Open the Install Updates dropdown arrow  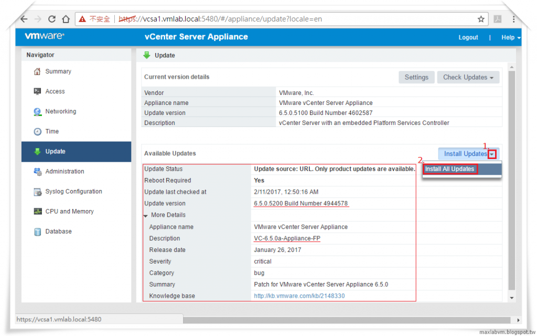pos(492,154)
